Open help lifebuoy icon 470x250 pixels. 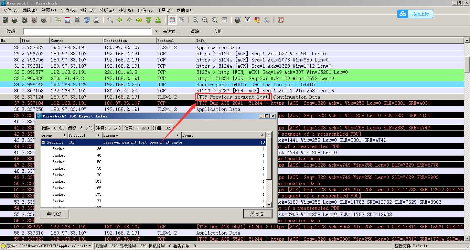pyautogui.click(x=280, y=20)
